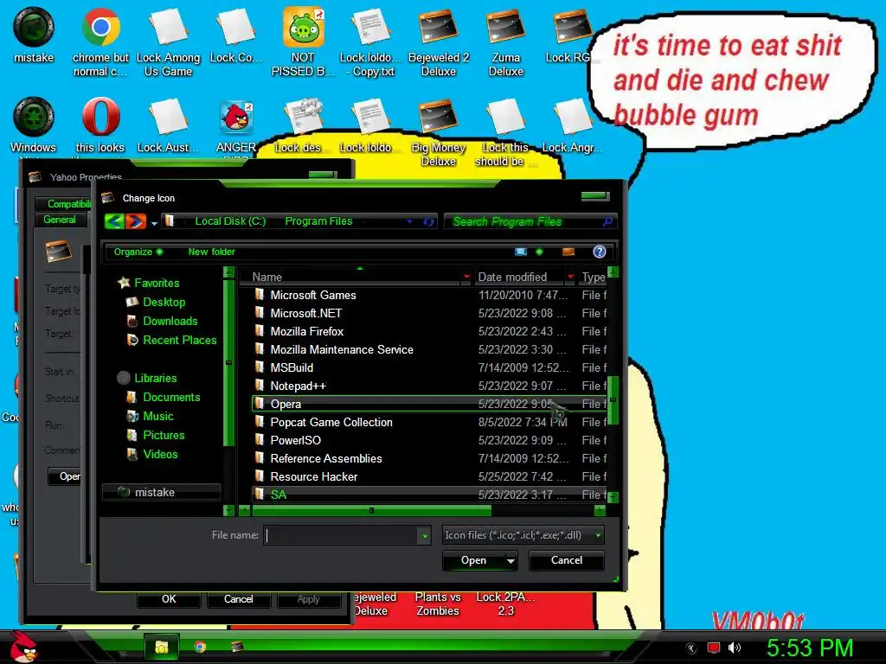Select mistake computer in navigation pane
This screenshot has height=664, width=886.
(161, 492)
